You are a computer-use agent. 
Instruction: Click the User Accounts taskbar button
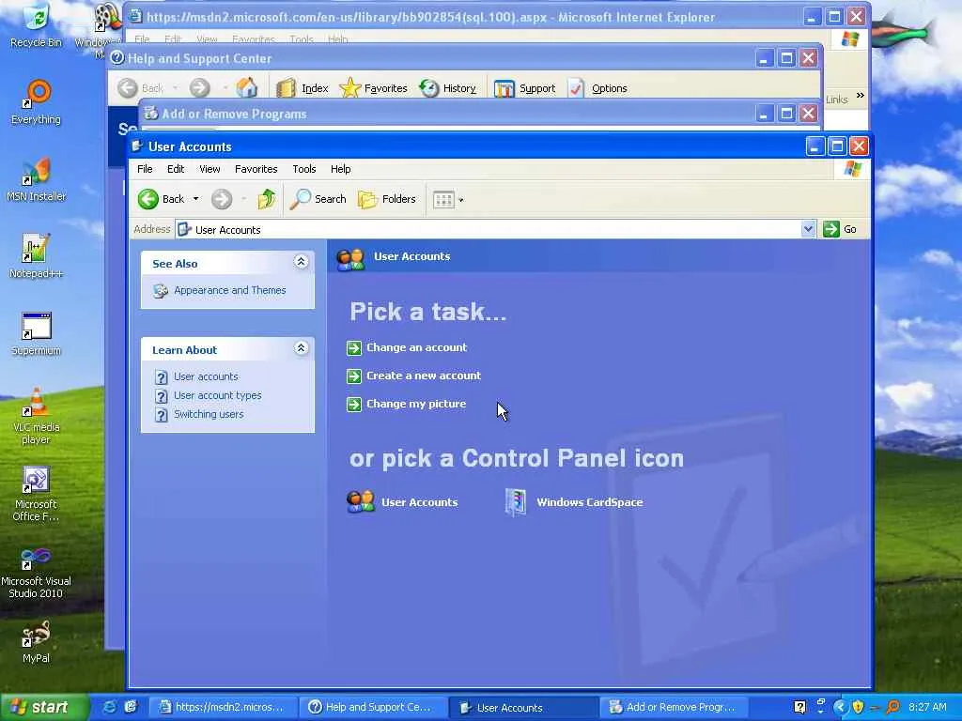coord(522,707)
